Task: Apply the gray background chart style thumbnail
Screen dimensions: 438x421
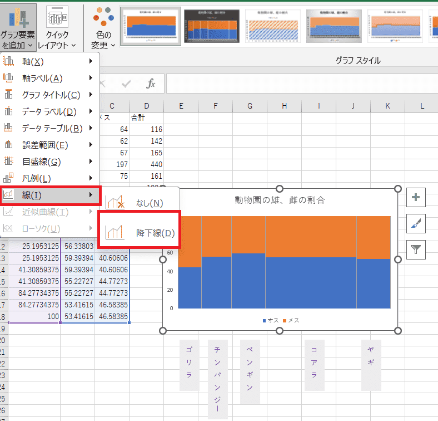Action: 334,26
